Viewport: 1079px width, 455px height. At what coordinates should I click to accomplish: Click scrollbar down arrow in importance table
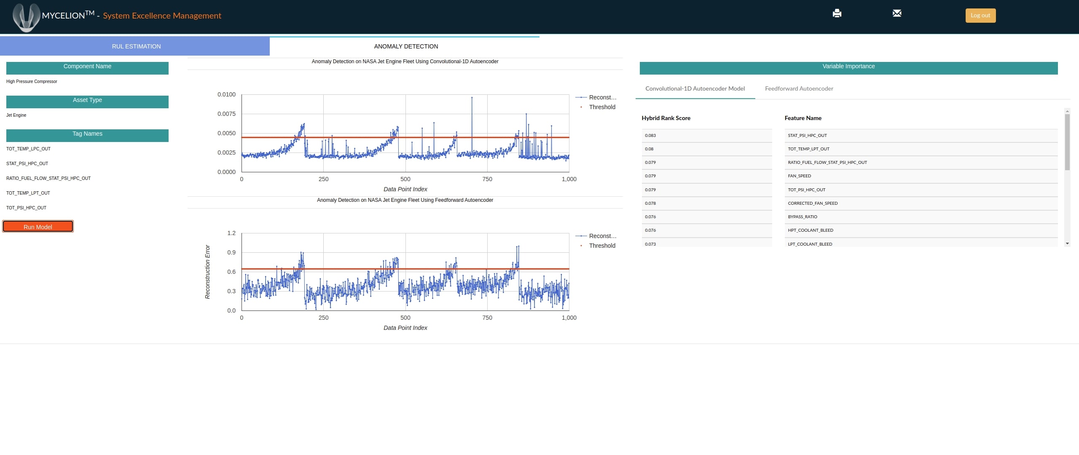tap(1067, 244)
